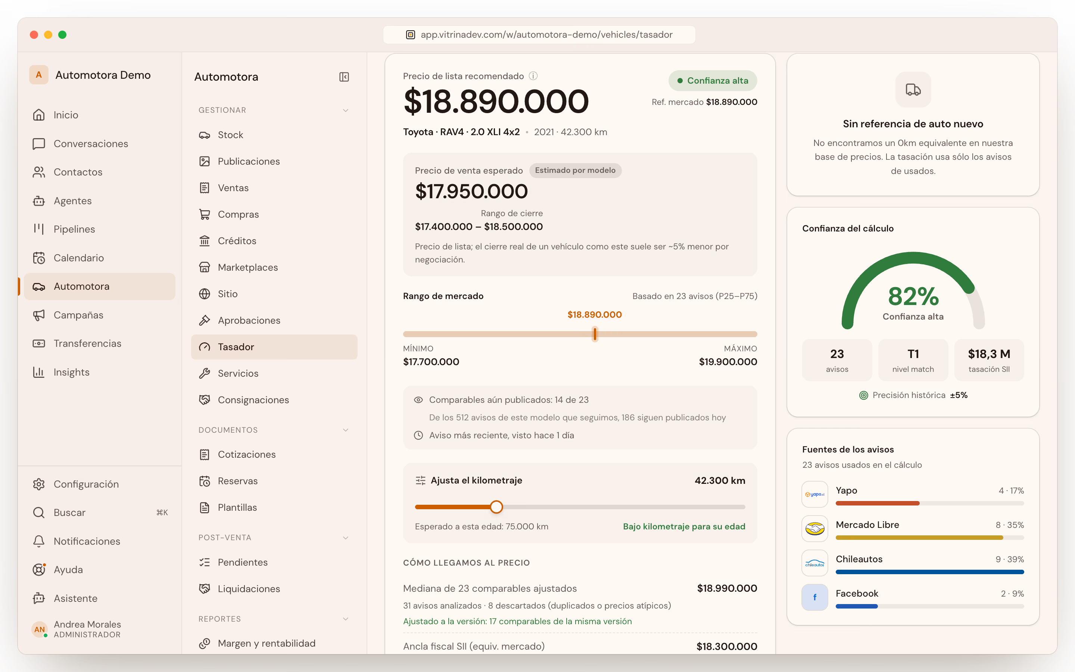Screen dimensions: 1075x672
Task: Click the T1 nivel match tile
Action: (913, 360)
